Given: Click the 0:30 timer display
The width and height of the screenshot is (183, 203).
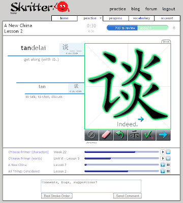Looking at the screenshot, I should click(x=91, y=26).
